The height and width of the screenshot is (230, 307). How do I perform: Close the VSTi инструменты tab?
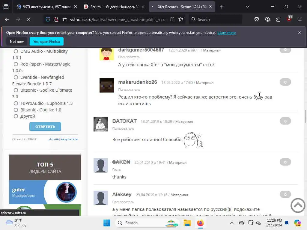click(x=76, y=7)
